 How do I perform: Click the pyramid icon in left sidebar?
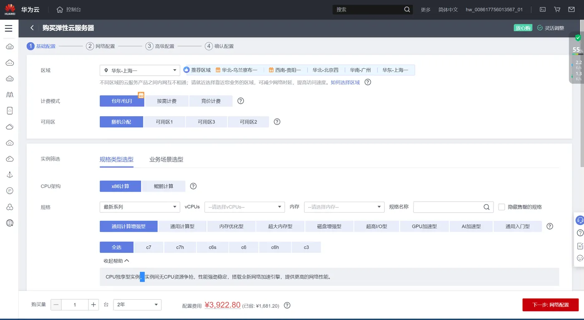10,175
